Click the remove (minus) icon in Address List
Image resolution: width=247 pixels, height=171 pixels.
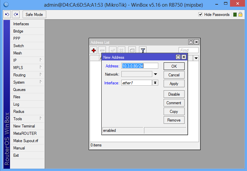(x=102, y=50)
